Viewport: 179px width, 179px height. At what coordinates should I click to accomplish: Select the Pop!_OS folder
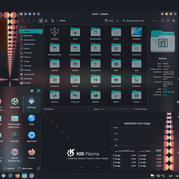coord(75,97)
